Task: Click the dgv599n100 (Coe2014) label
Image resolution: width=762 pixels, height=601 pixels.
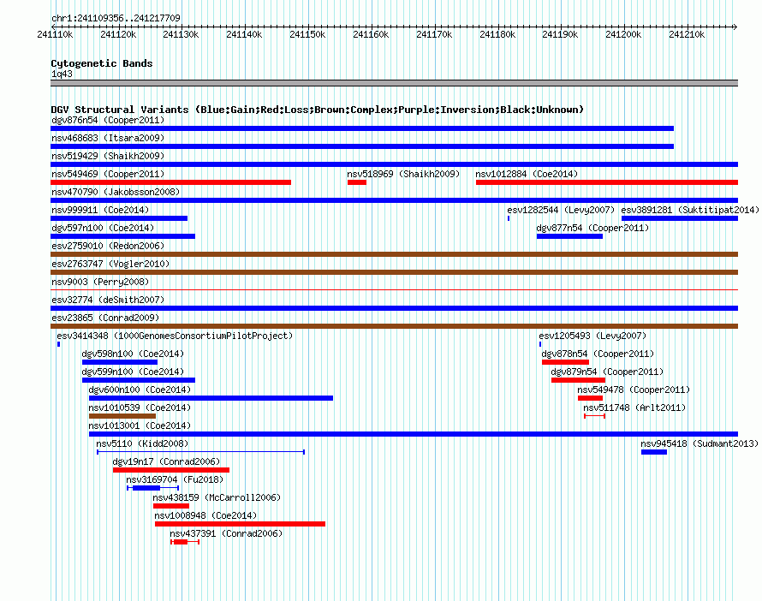Action: tap(134, 372)
